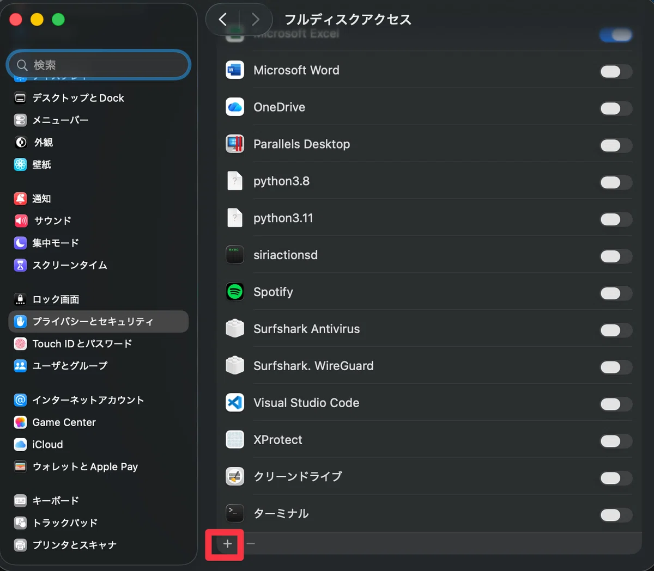Viewport: 654px width, 571px height.
Task: Select the XProtect row label
Action: [x=277, y=440]
